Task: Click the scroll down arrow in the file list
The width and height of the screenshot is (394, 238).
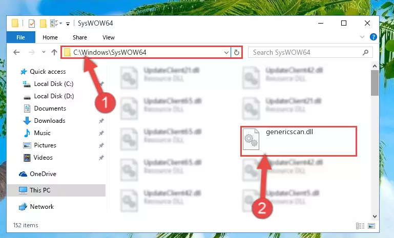Action: tap(375, 216)
